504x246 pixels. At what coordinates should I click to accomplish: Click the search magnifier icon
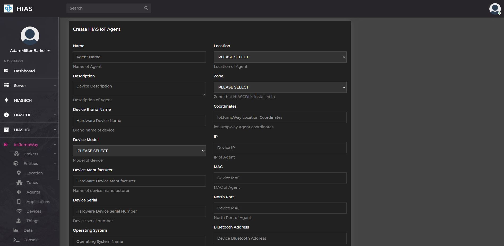click(x=146, y=8)
